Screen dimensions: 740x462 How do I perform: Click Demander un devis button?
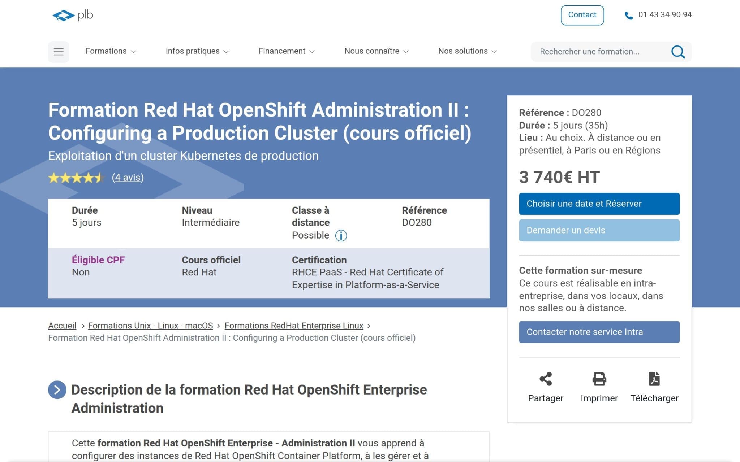[599, 230]
